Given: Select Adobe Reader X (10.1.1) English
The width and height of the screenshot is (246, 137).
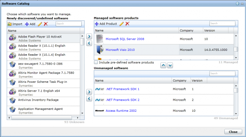Looking at the screenshot, I should coord(44,47).
